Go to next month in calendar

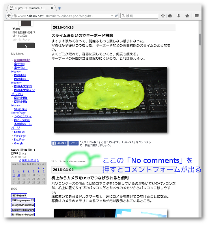click(37, 160)
